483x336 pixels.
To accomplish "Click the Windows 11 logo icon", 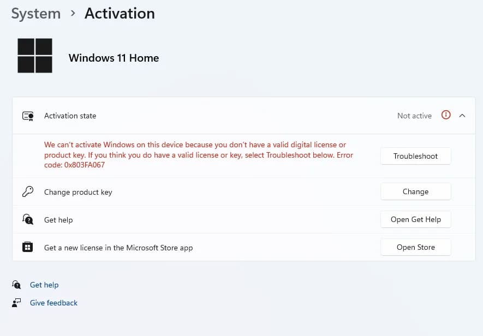I will point(35,56).
